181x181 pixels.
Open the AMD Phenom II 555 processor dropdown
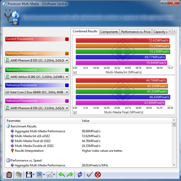pyautogui.click(x=37, y=60)
